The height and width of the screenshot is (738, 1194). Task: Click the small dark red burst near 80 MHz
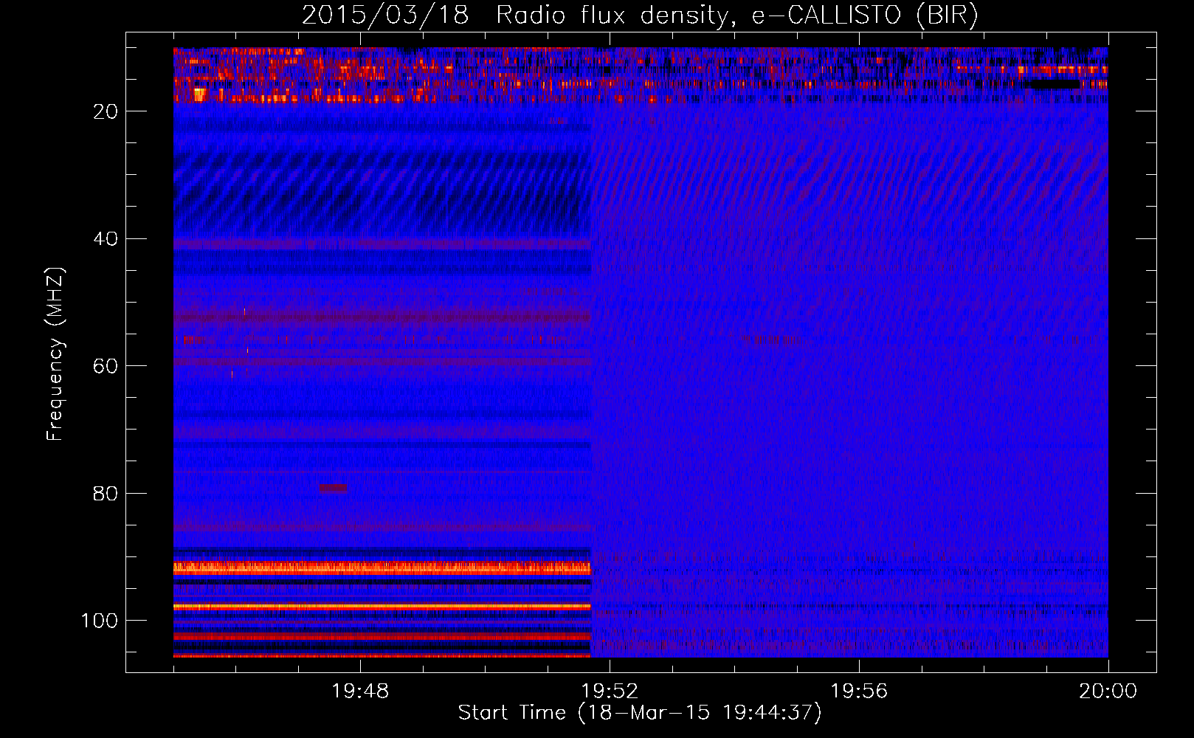click(333, 488)
